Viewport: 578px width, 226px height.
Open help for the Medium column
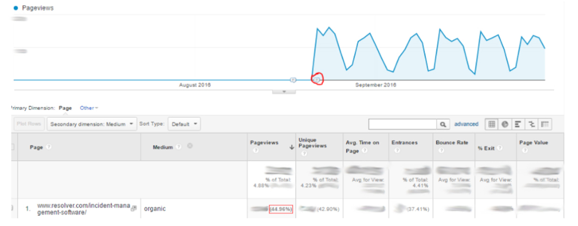[x=179, y=147]
